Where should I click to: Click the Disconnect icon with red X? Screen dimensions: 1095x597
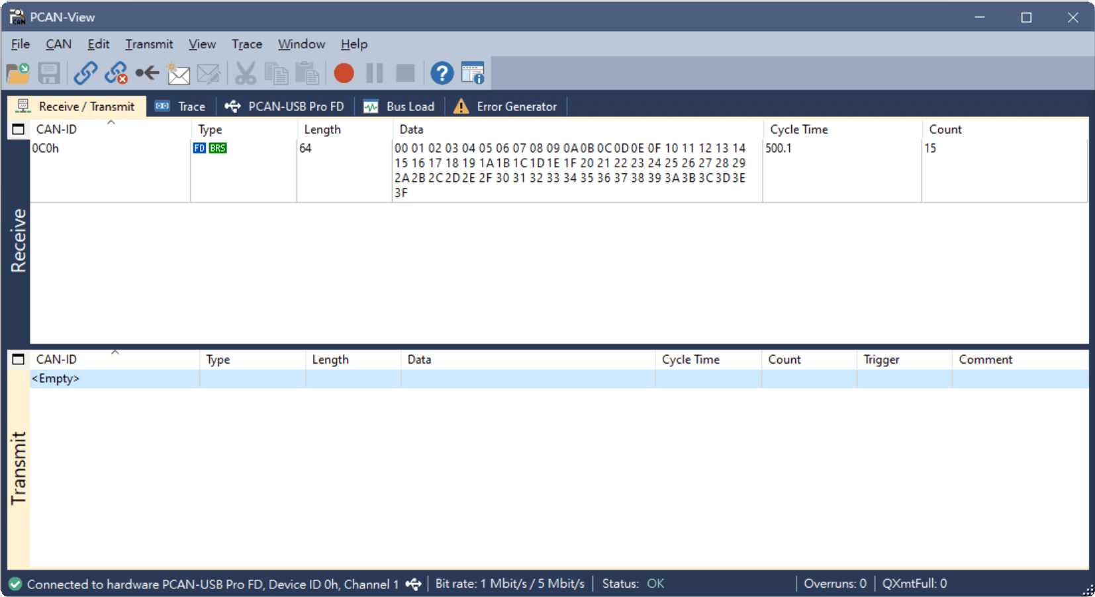(117, 73)
